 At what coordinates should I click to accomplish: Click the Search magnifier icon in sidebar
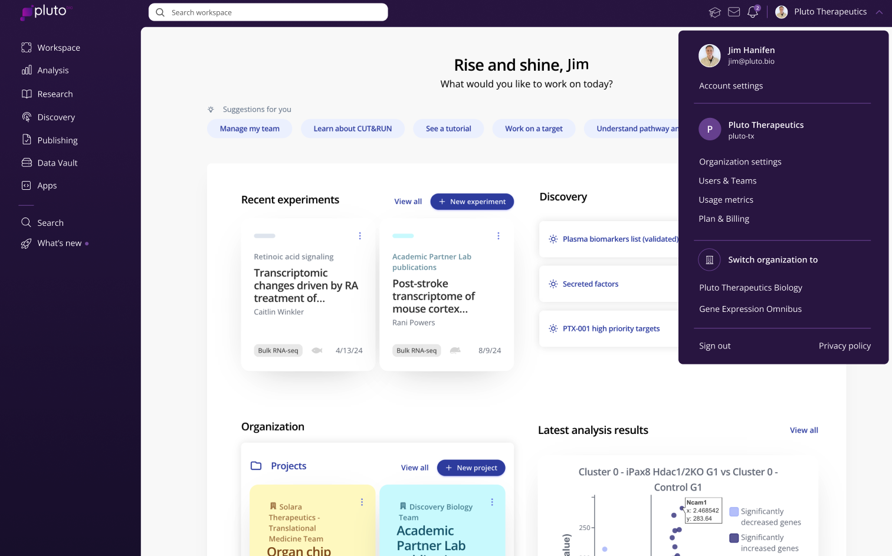27,222
